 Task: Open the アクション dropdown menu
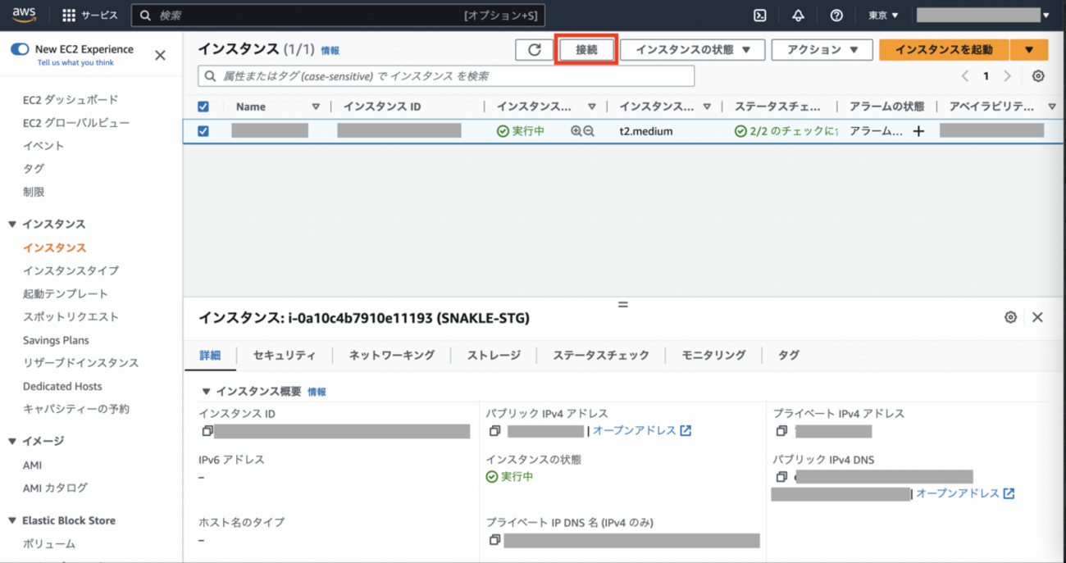click(x=821, y=50)
